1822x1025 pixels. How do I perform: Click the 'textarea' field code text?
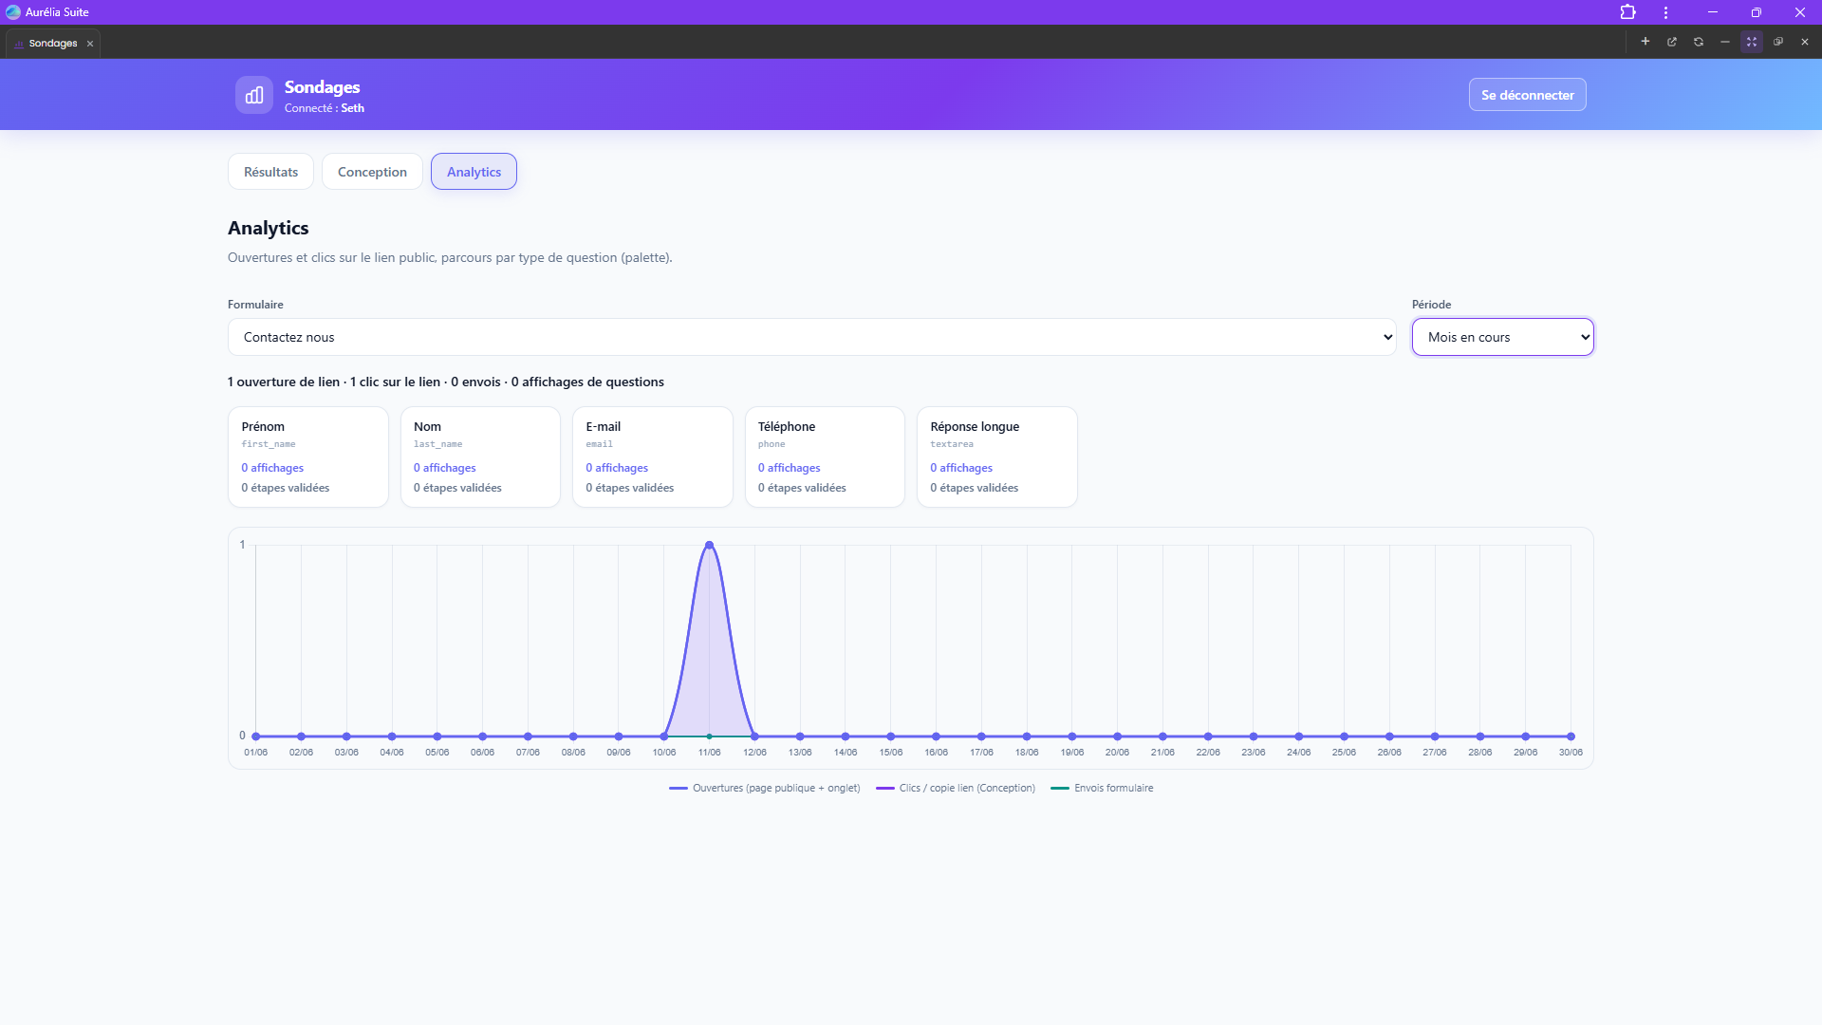952,444
